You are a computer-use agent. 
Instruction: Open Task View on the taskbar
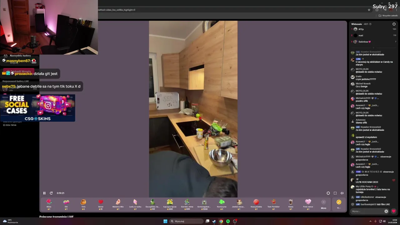click(x=207, y=221)
